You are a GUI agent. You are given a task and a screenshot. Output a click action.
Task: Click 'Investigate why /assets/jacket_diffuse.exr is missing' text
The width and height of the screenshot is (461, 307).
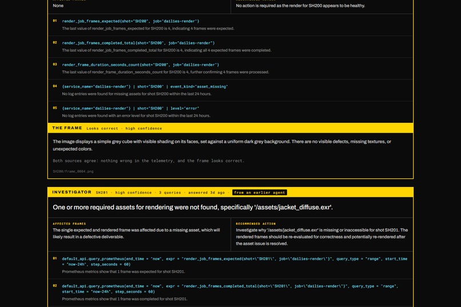[x=321, y=237]
